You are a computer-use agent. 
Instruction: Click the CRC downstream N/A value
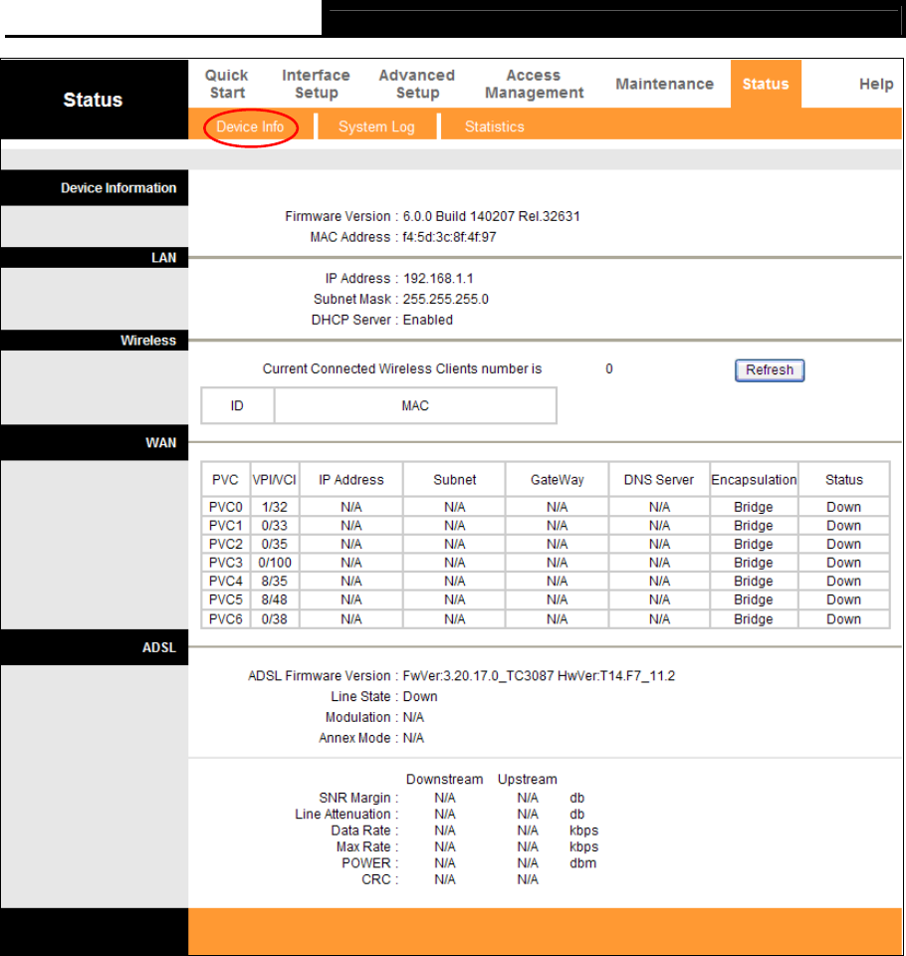point(445,879)
